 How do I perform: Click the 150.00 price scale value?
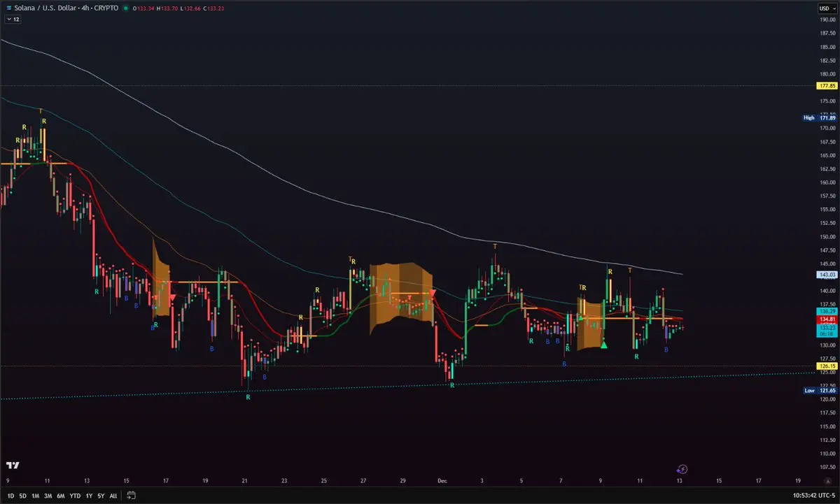(827, 237)
